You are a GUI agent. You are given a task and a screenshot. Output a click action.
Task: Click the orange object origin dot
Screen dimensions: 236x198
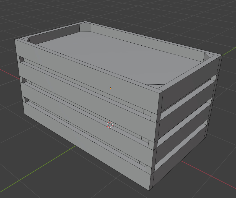coord(110,88)
